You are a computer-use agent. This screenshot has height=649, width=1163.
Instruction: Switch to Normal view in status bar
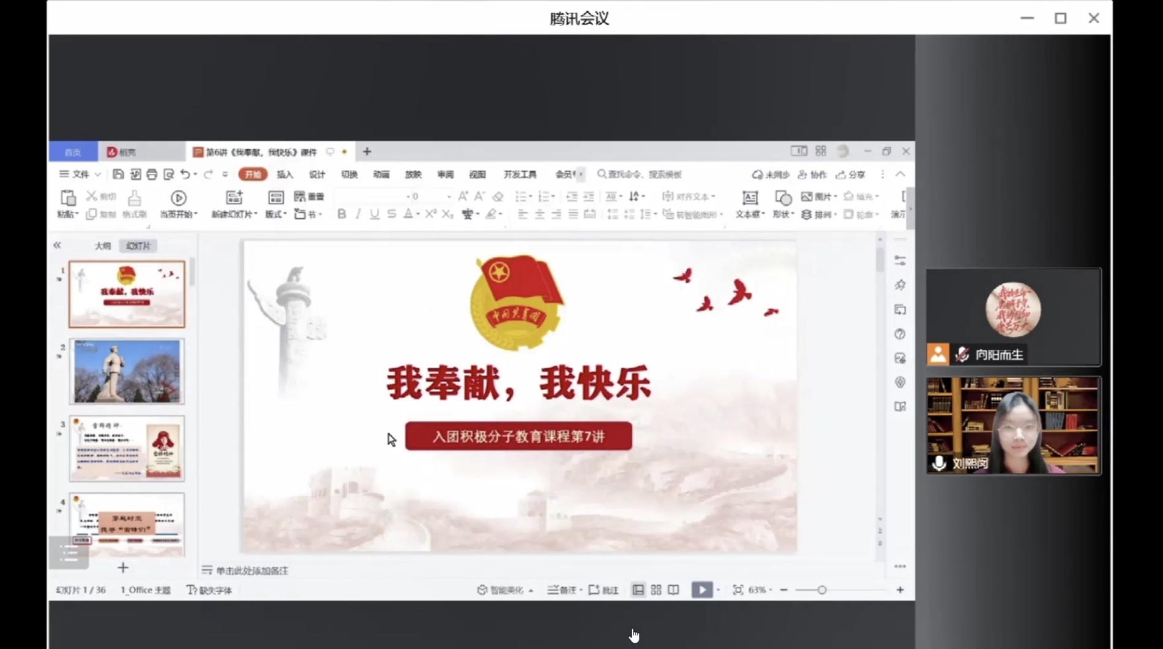click(x=638, y=590)
